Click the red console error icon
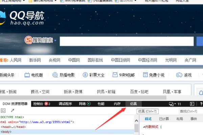This screenshot has height=135, width=203. click(46, 104)
